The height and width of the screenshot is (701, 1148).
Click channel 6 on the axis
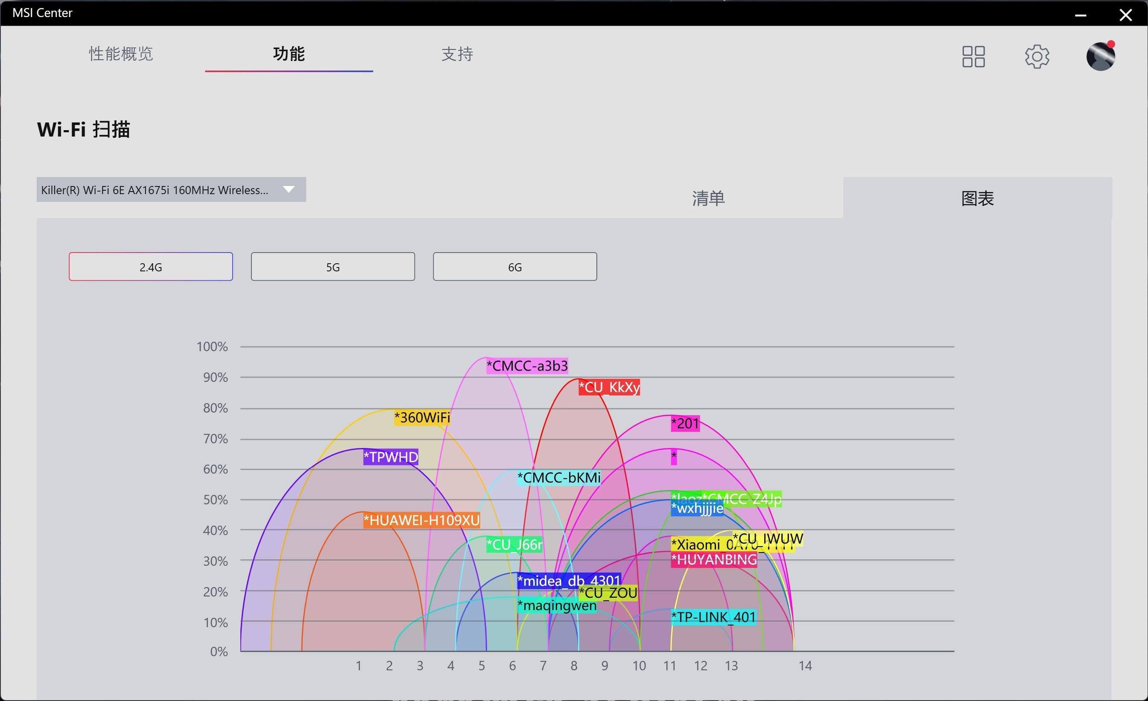tap(512, 666)
